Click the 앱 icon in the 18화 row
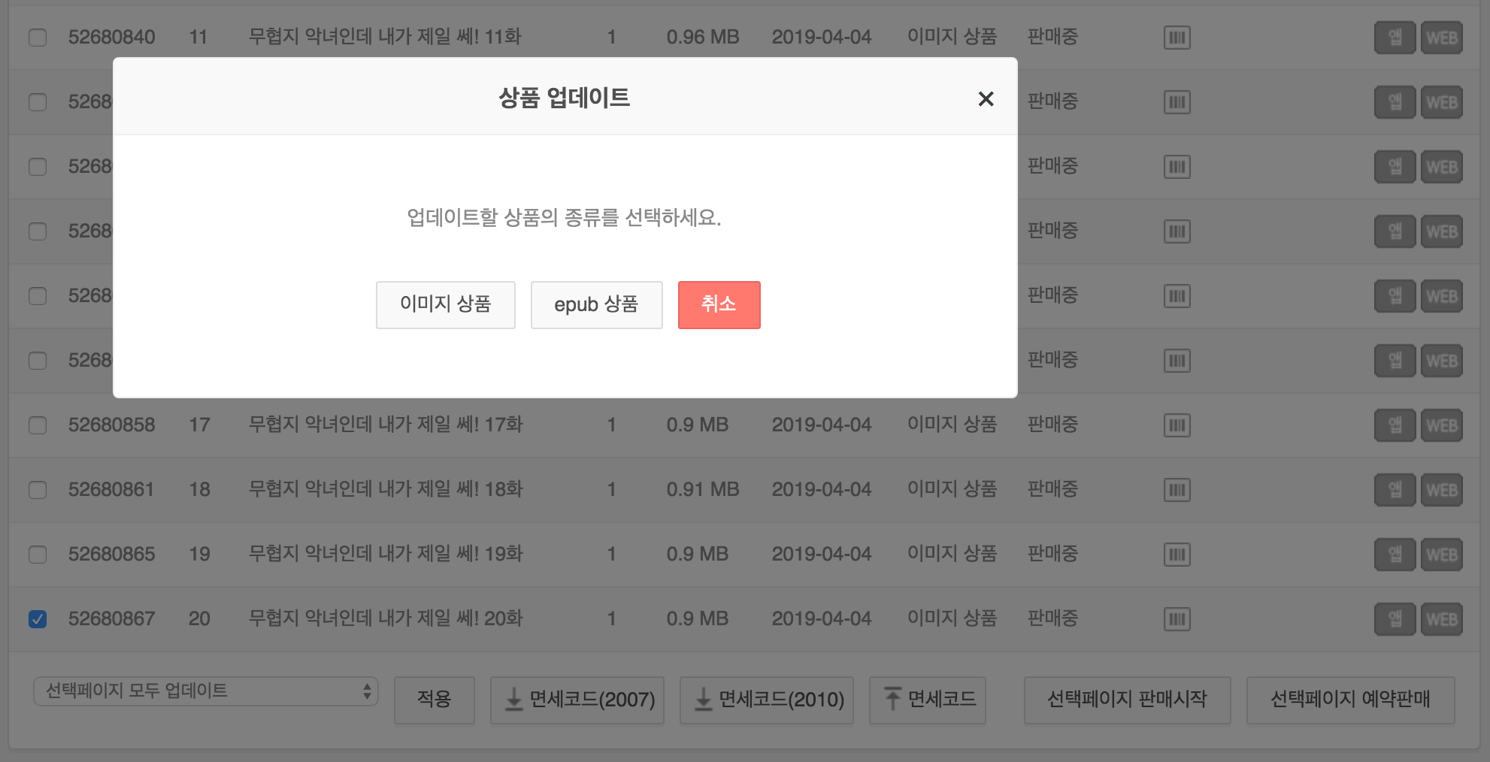This screenshot has height=762, width=1490. coord(1395,489)
